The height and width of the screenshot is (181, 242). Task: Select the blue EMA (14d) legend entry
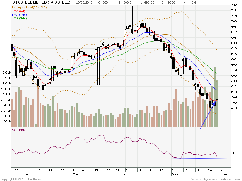pyautogui.click(x=19, y=14)
